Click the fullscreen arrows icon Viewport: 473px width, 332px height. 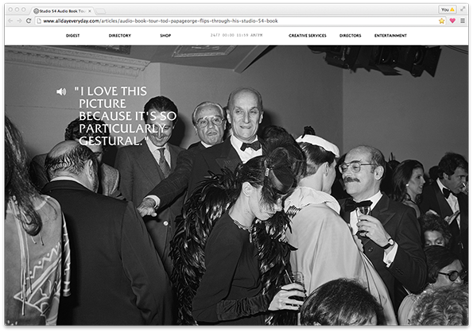tap(463, 10)
